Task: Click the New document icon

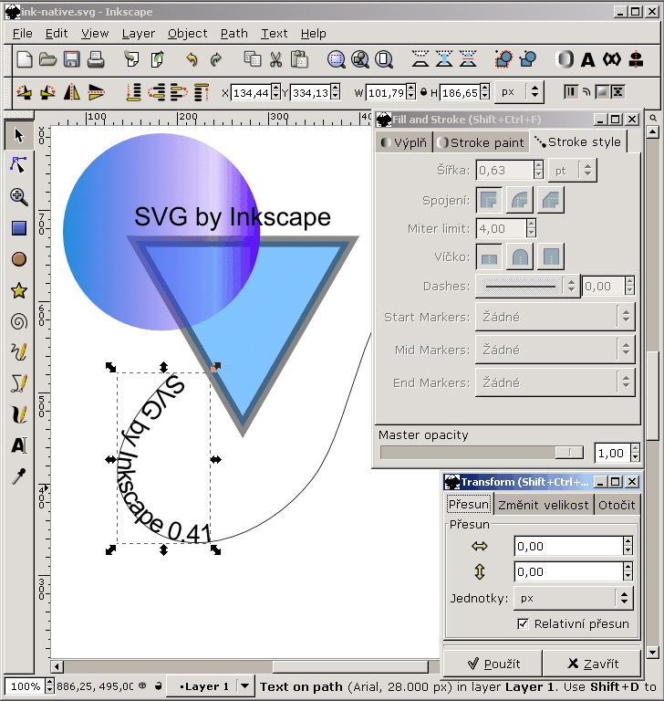Action: [x=25, y=59]
